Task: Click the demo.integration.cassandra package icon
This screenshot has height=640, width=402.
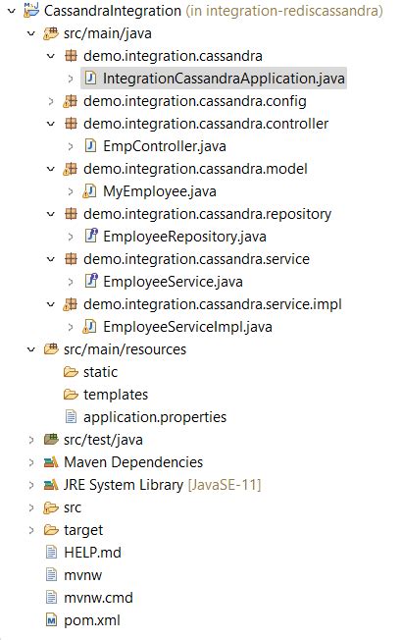Action: (x=71, y=56)
